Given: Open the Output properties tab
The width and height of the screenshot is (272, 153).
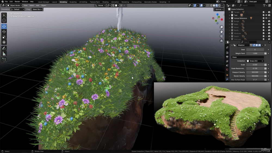Looking at the screenshot, I should pos(227,57).
